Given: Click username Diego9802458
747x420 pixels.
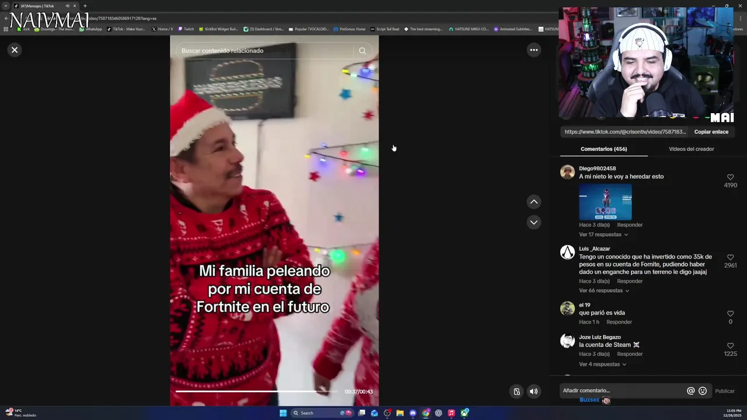Looking at the screenshot, I should click(x=597, y=169).
